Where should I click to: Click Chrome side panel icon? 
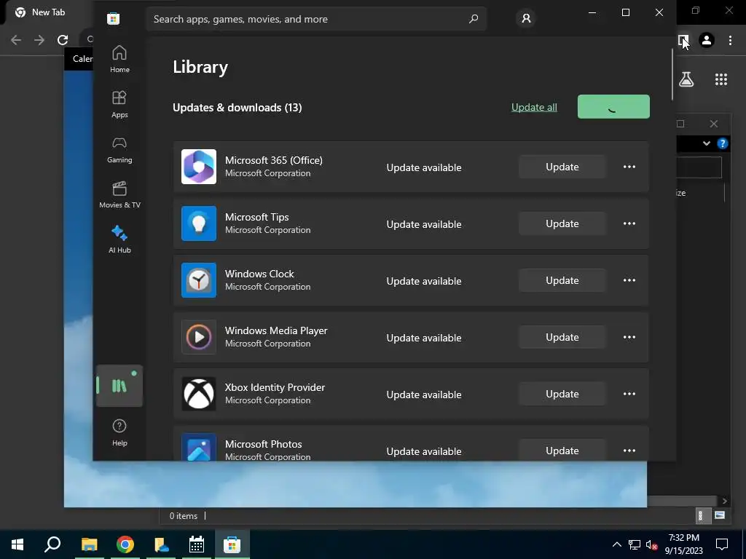683,40
